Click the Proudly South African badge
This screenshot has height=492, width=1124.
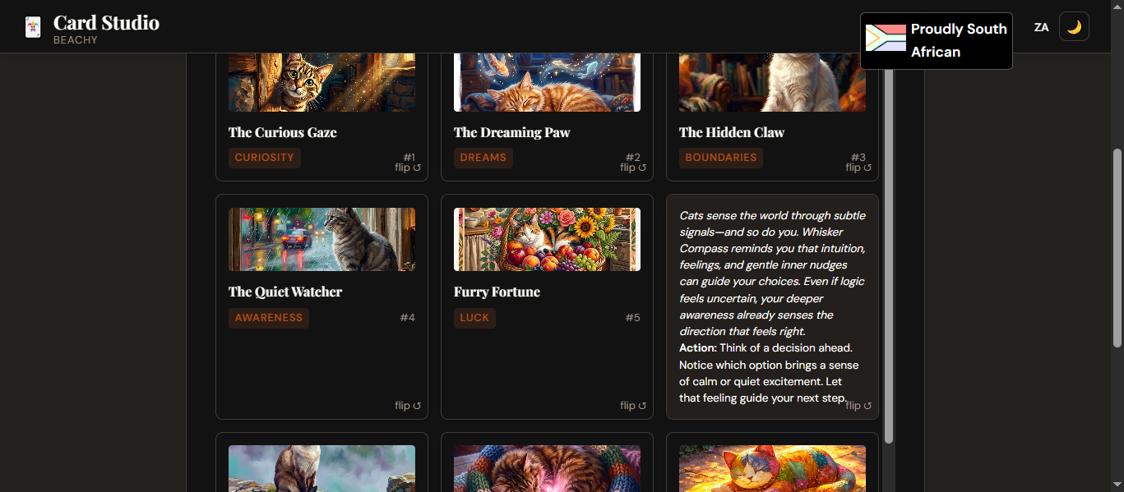pyautogui.click(x=958, y=40)
